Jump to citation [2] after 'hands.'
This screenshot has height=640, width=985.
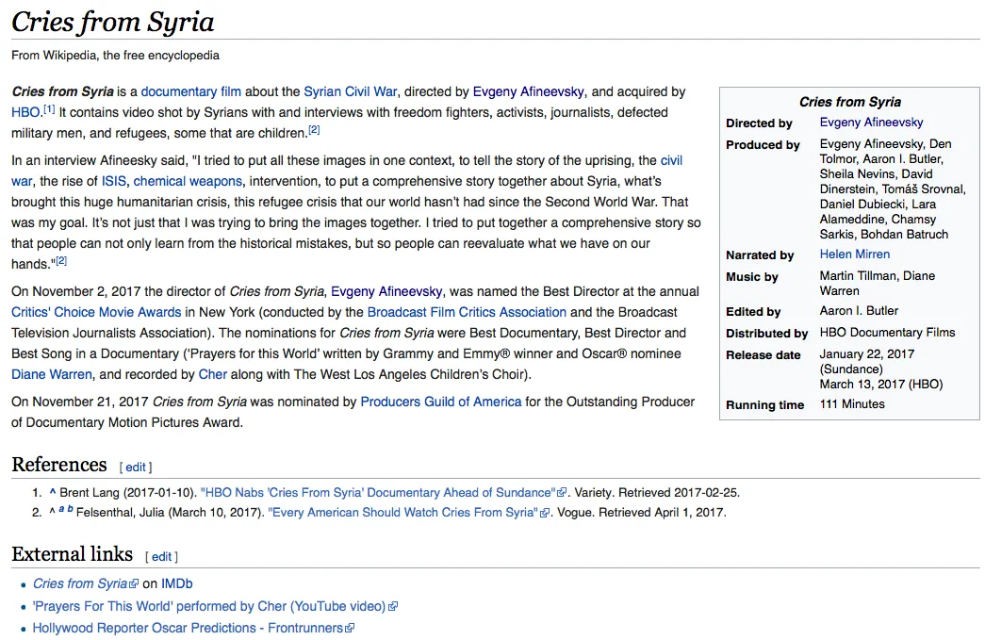61,261
